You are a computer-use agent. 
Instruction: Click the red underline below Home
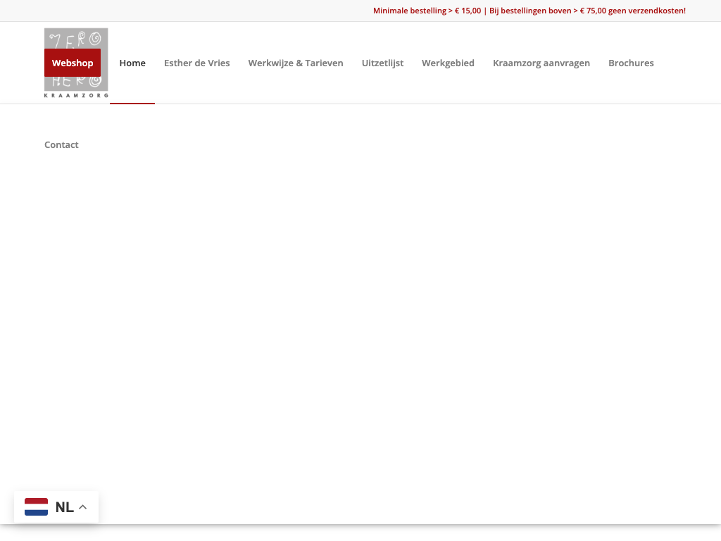coord(132,103)
